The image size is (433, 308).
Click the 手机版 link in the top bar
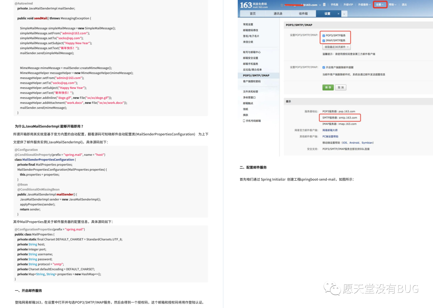tap(334, 5)
